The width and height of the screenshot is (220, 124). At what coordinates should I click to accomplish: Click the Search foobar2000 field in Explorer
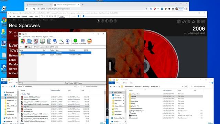pyautogui.click(x=201, y=86)
